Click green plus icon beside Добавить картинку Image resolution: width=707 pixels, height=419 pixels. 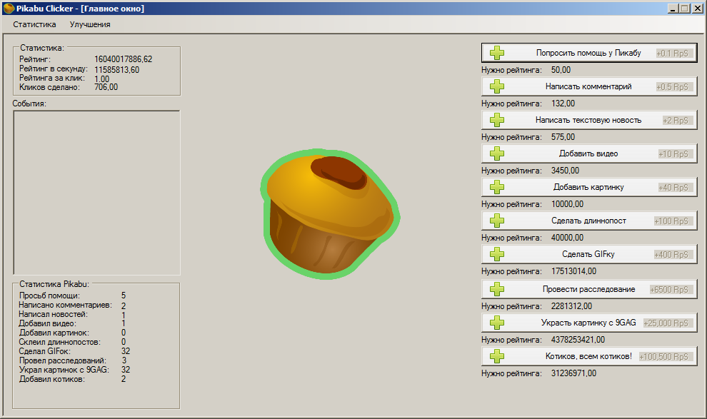497,187
